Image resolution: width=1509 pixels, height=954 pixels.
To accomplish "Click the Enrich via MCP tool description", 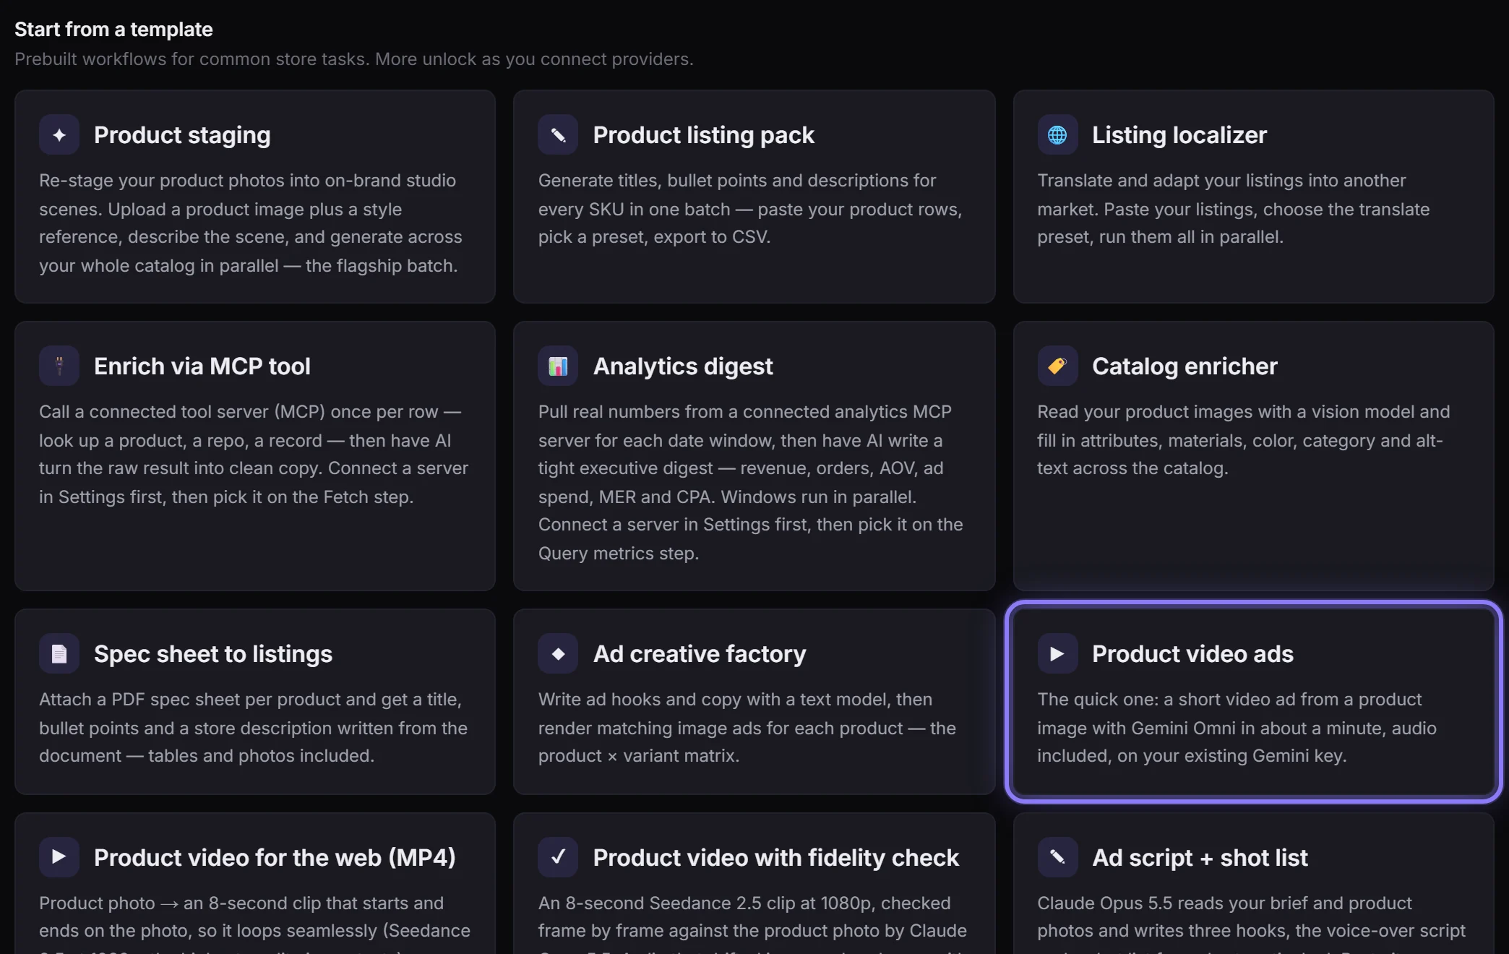I will pyautogui.click(x=254, y=455).
